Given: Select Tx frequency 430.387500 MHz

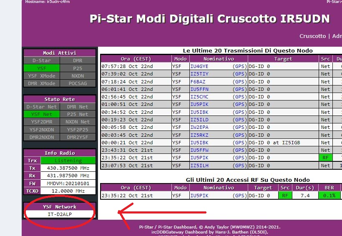Looking at the screenshot, I should point(68,168).
